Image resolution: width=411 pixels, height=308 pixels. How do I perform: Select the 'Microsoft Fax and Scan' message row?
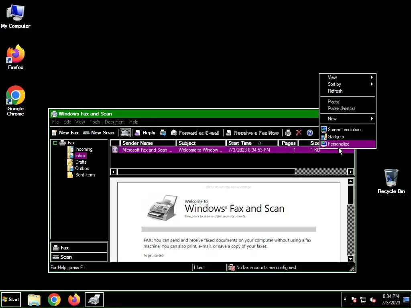(x=232, y=150)
